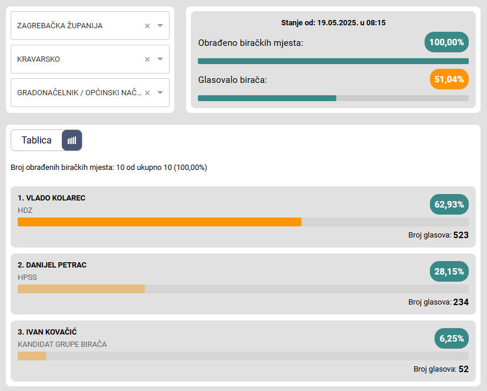The width and height of the screenshot is (487, 391).
Task: Click Vlado Kolarec's 62,93% badge
Action: pos(449,205)
